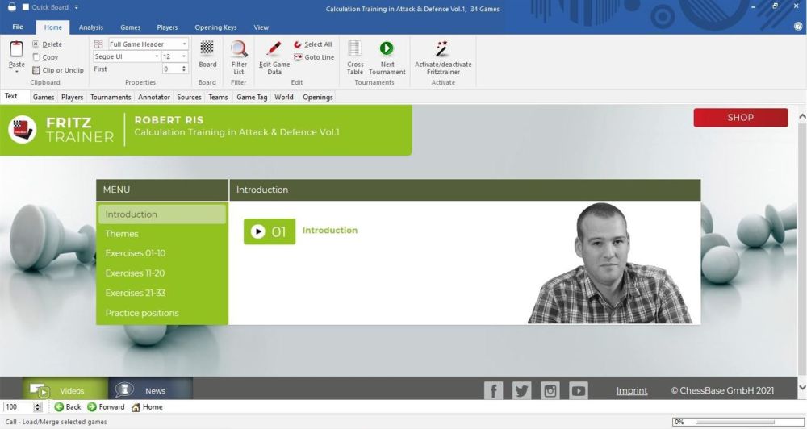Click the Home house icon
The width and height of the screenshot is (807, 429).
coord(136,407)
